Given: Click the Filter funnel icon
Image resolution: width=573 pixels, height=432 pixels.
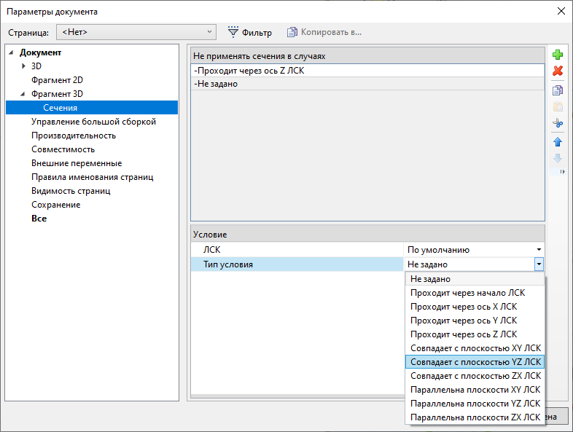Looking at the screenshot, I should point(233,32).
